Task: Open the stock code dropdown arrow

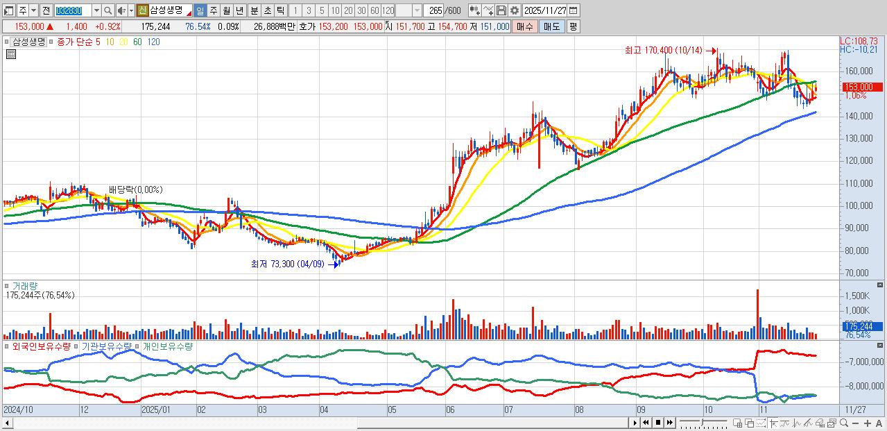Action: (x=96, y=10)
